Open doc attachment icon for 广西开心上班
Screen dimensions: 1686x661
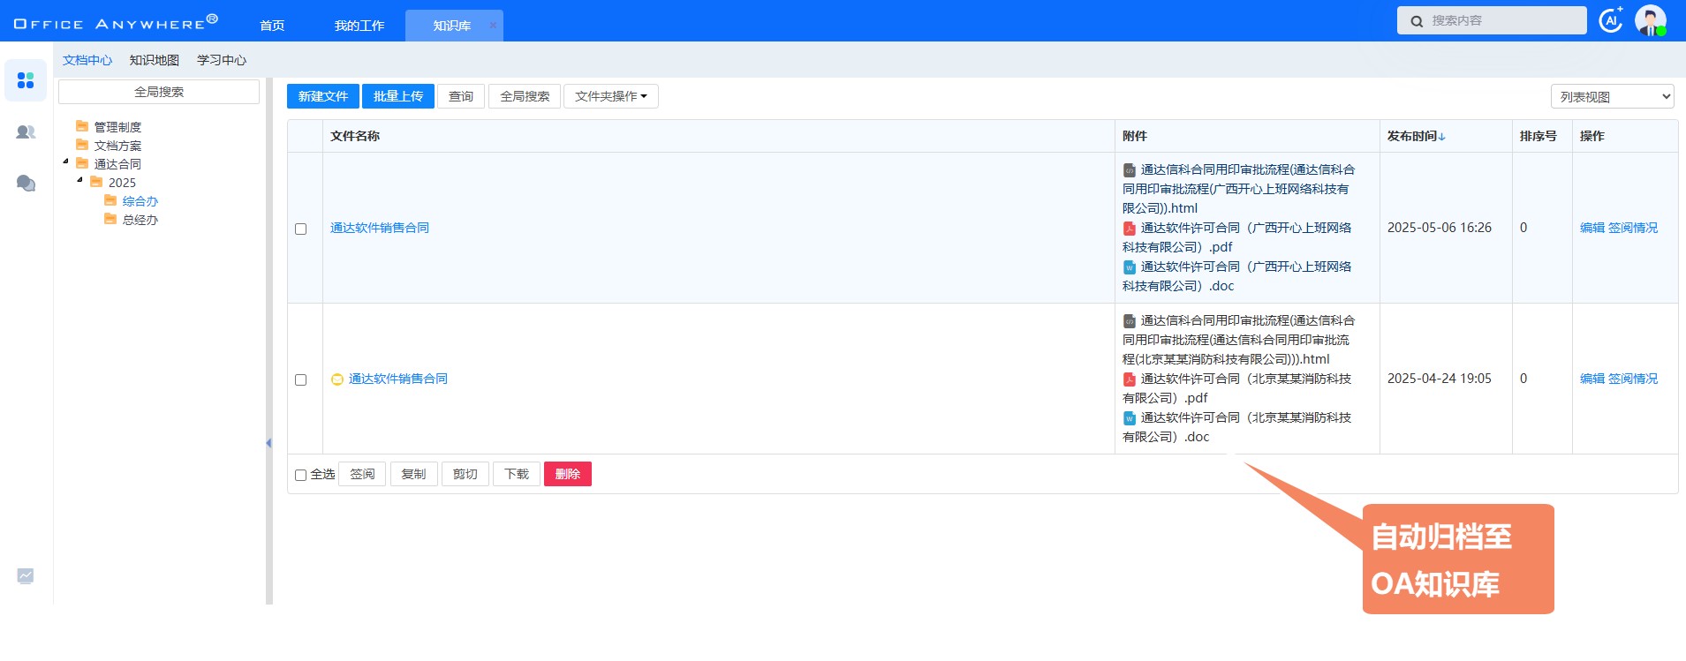[x=1130, y=267]
